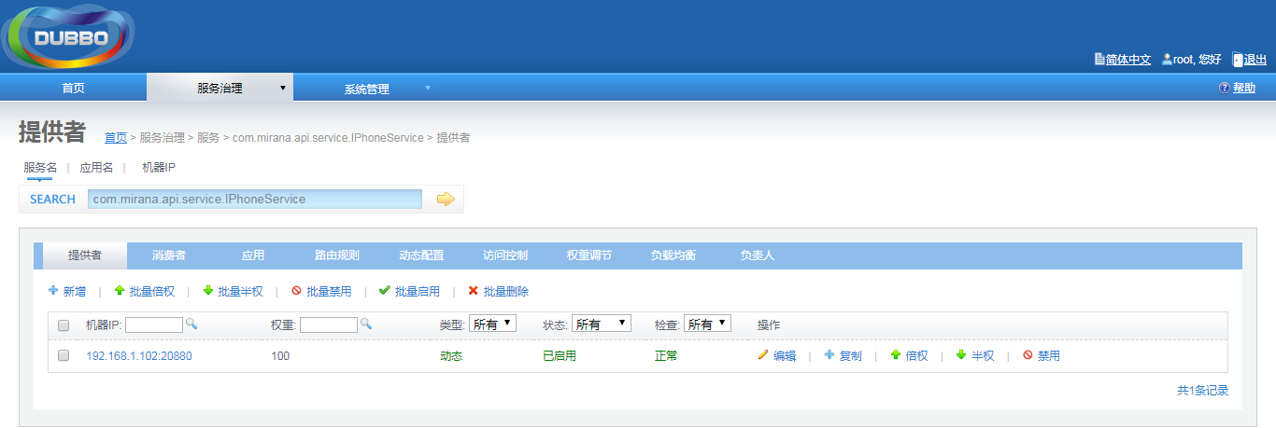
Task: Open provider 192.168.1.102:20880 link
Action: click(139, 355)
